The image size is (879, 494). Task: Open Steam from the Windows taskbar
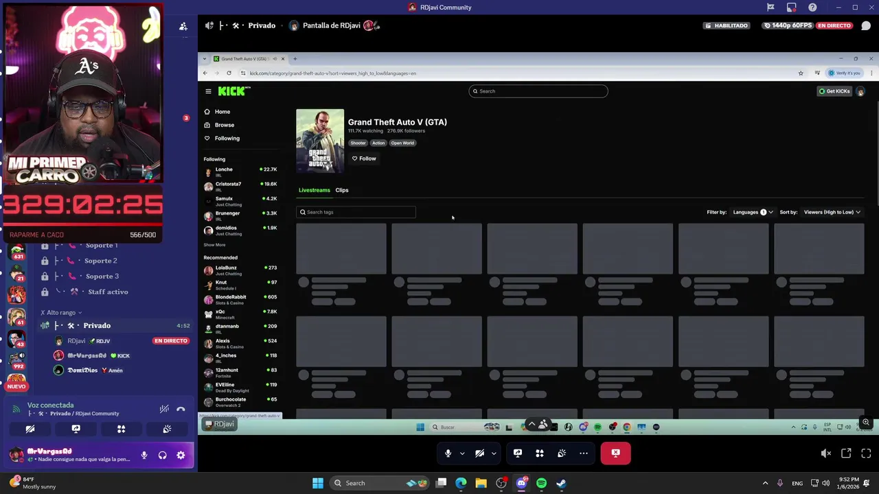tap(561, 483)
